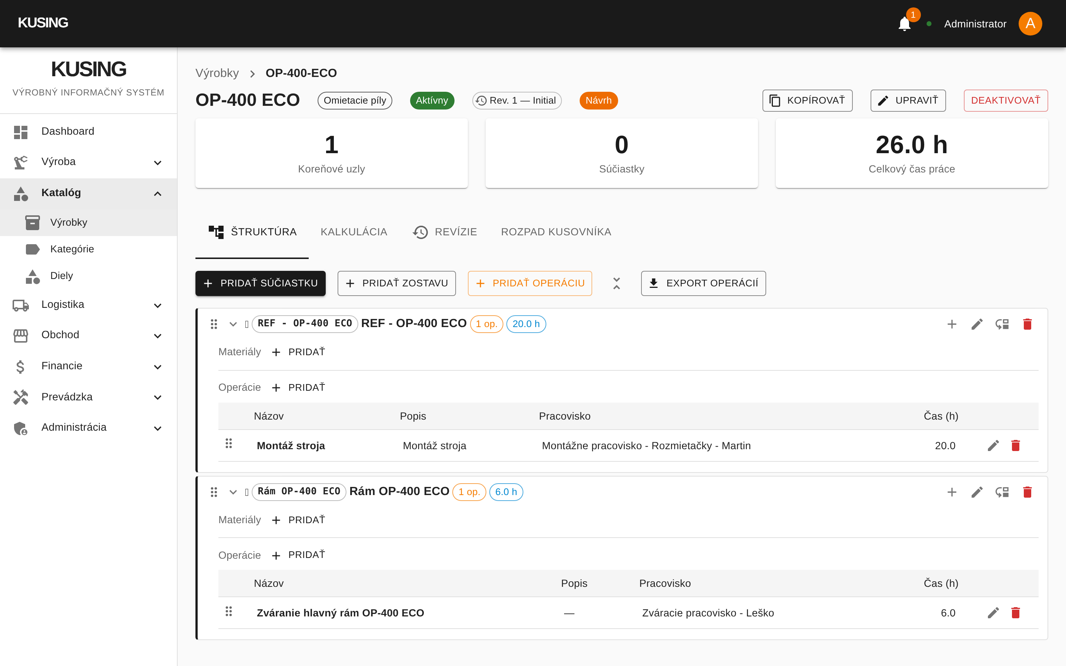Click PRIDAŤ ZOSTAVU button
The height and width of the screenshot is (666, 1066).
(x=396, y=283)
